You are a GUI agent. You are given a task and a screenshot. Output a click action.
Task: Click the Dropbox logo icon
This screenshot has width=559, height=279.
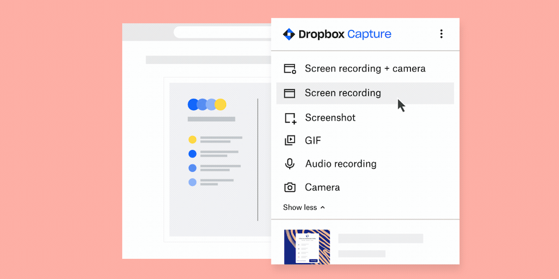[289, 34]
